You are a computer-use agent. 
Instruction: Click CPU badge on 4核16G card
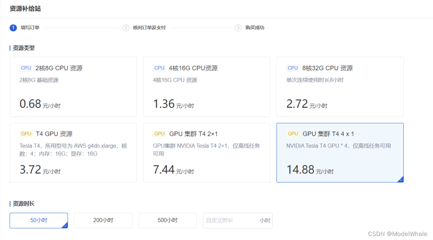click(x=159, y=68)
